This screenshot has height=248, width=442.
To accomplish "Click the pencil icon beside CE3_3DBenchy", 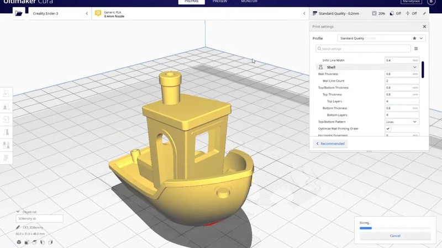I will coord(18,227).
